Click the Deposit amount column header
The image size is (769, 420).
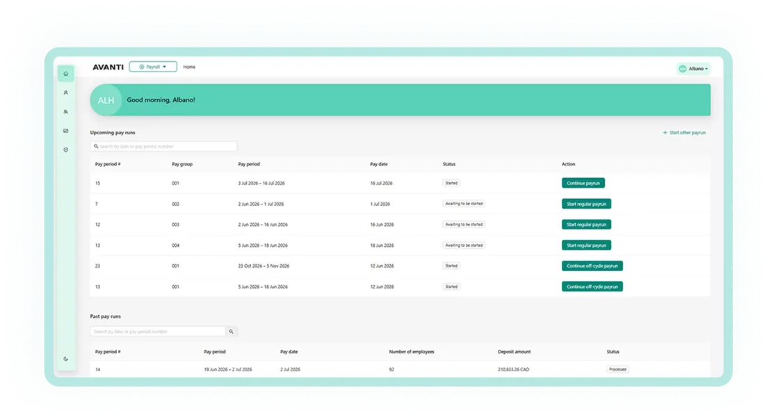(514, 352)
